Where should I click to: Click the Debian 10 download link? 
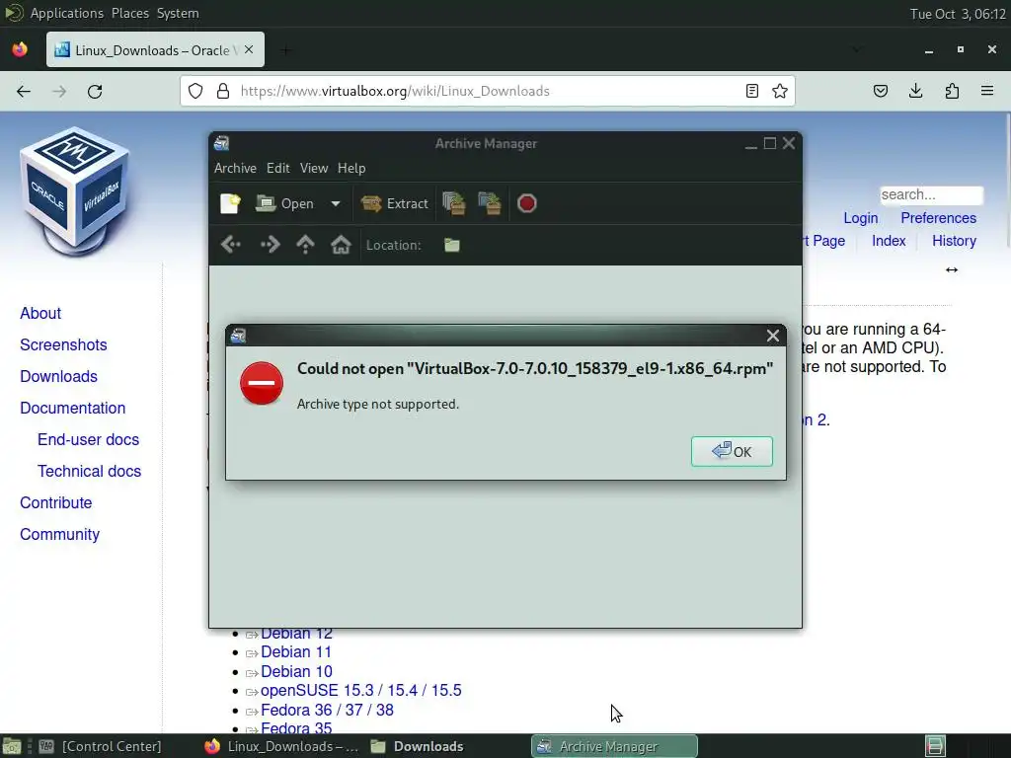[296, 671]
